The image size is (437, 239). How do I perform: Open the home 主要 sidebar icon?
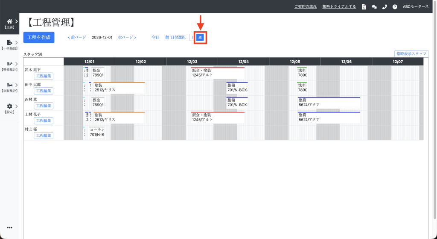pyautogui.click(x=9, y=21)
